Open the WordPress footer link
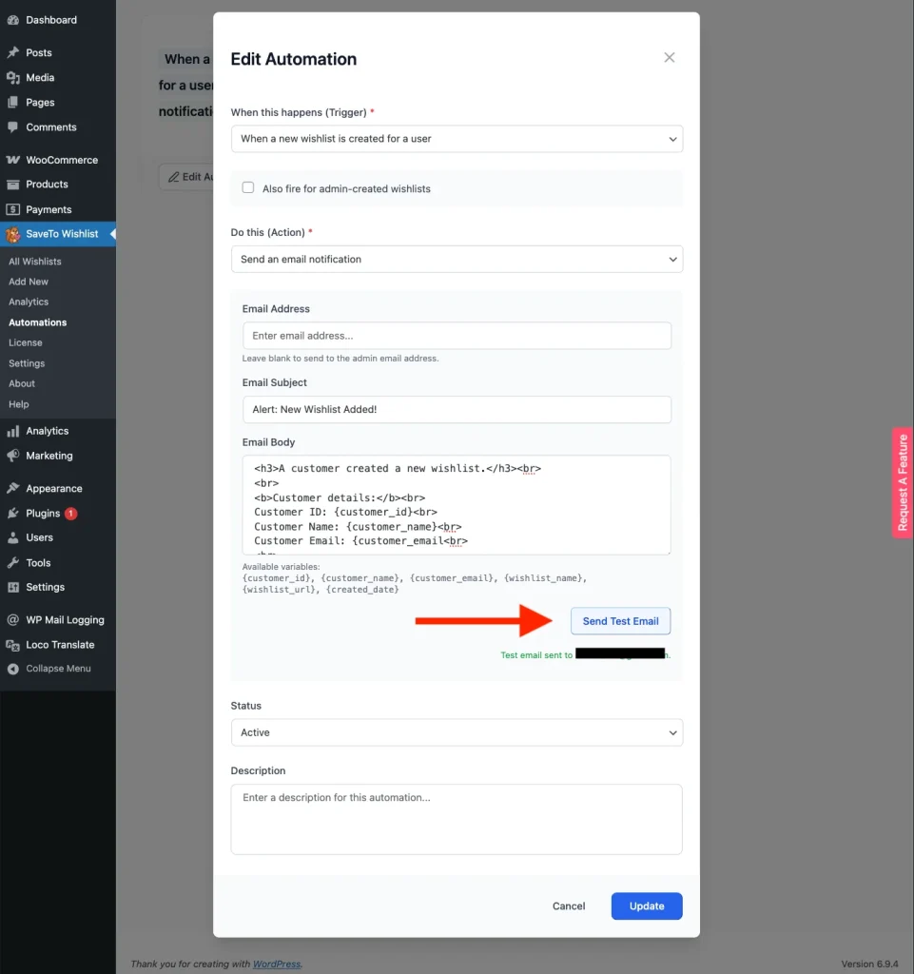 (277, 964)
